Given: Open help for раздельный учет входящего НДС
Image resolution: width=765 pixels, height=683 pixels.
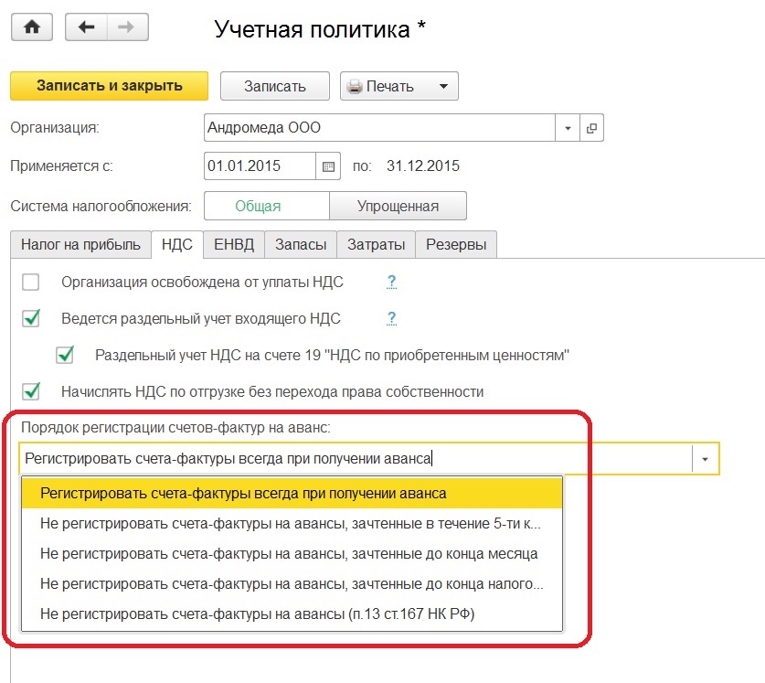Looking at the screenshot, I should pos(391,318).
